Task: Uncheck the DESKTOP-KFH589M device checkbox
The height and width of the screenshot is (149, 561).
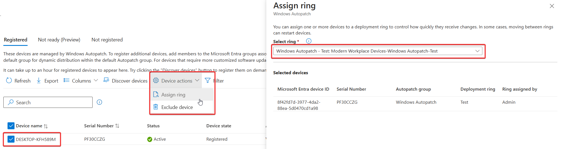Action: [x=11, y=139]
